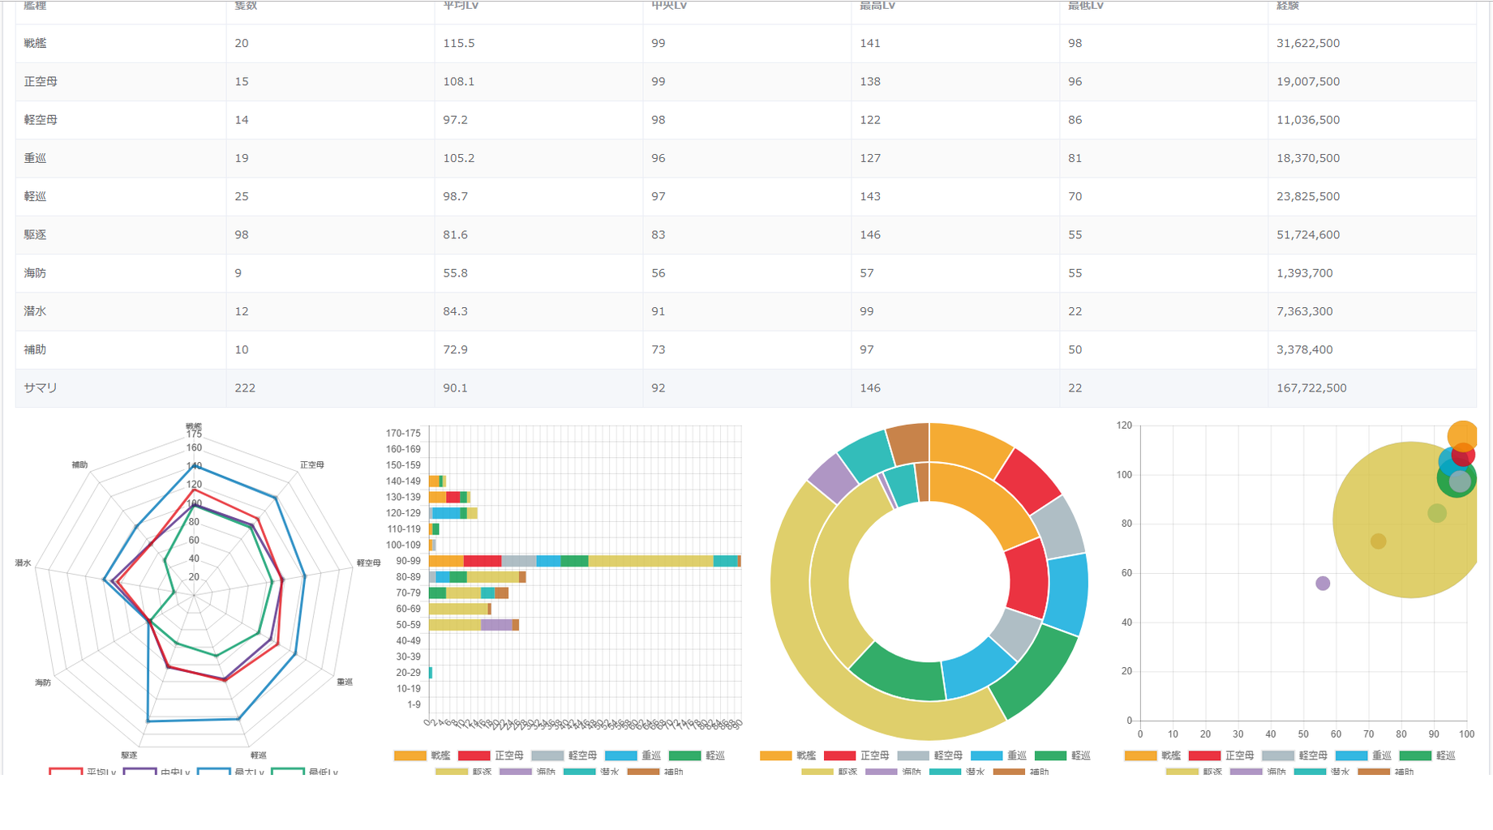Click total experience 167,722,500
1493x830 pixels.
1311,388
